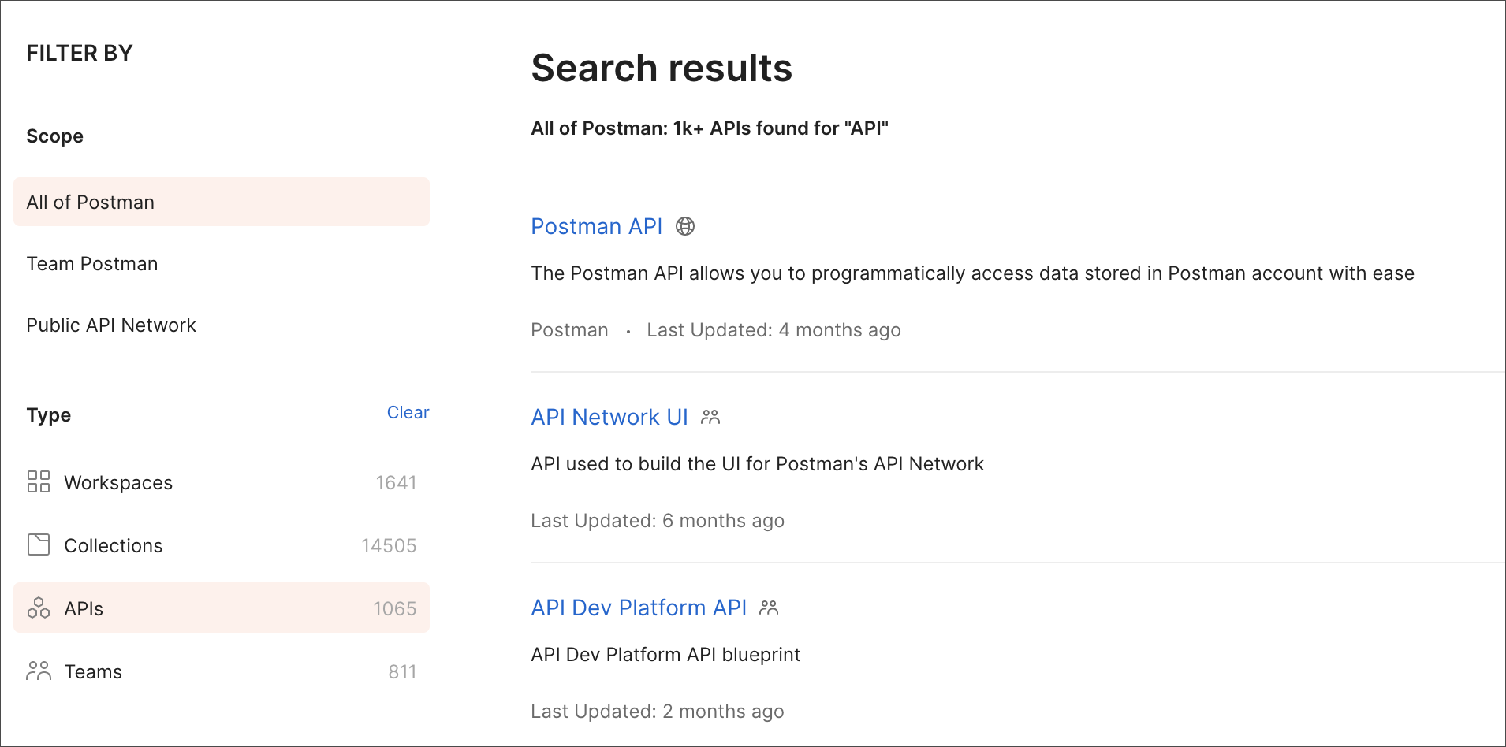Click the Collections count 14505

(x=389, y=545)
